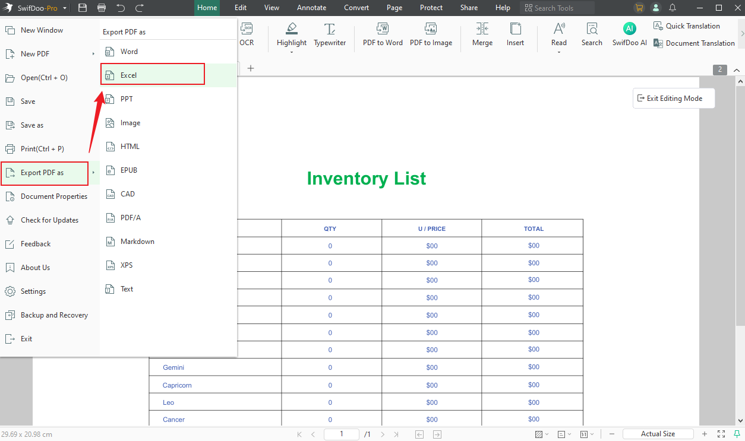This screenshot has height=441, width=745.
Task: Click the previous view arrow icon
Action: pyautogui.click(x=419, y=434)
